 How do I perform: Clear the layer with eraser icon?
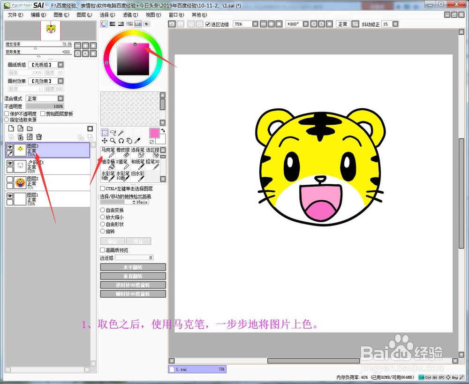point(30,137)
